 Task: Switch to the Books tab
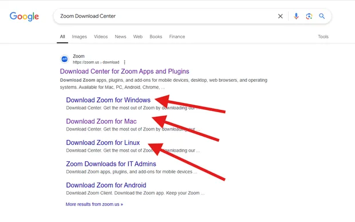pos(156,37)
